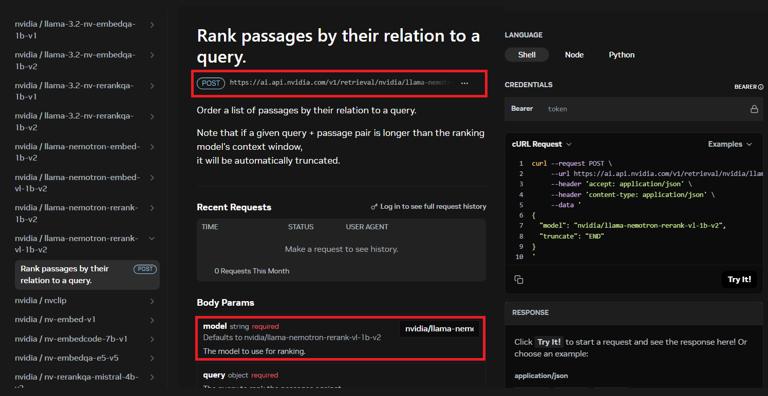Click Log in to see full request history

pos(433,206)
